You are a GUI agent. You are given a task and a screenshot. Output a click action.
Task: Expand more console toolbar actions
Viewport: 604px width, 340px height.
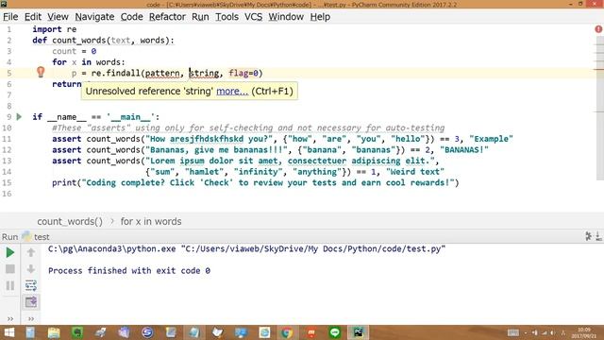click(x=31, y=319)
